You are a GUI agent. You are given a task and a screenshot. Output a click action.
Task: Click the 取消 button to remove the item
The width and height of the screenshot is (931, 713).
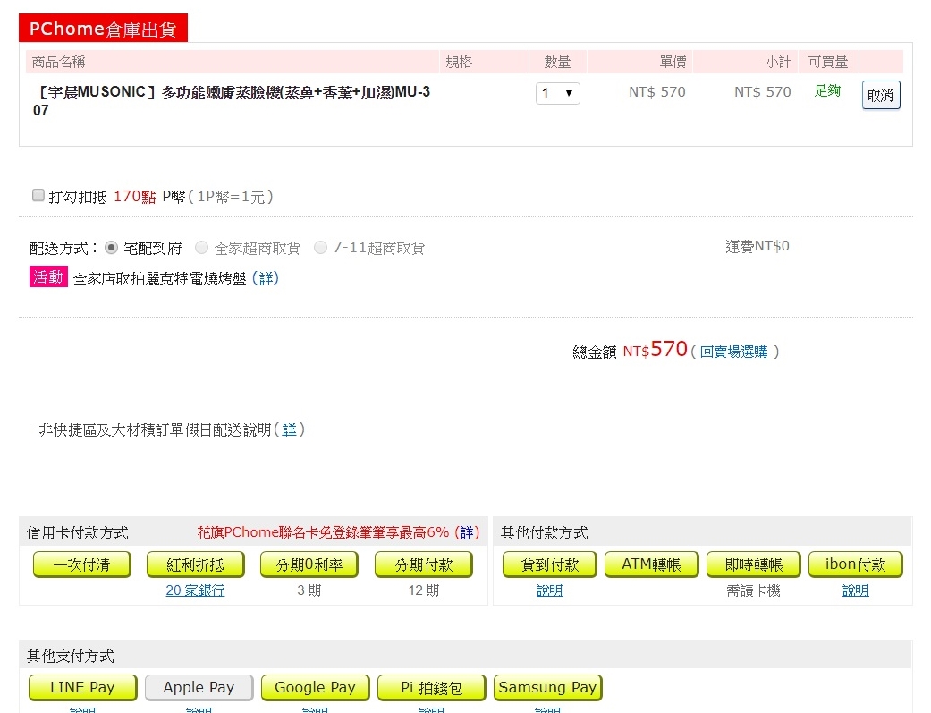tap(881, 95)
